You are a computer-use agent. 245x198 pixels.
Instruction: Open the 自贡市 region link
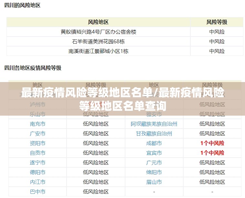[37, 153]
